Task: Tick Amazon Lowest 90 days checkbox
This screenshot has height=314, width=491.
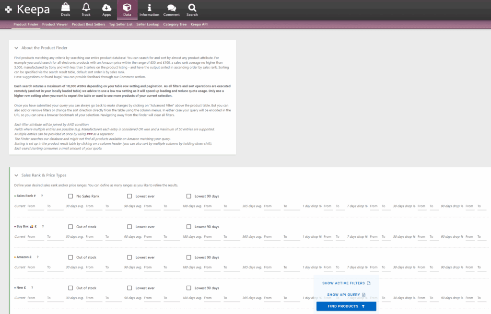Action: click(x=188, y=257)
